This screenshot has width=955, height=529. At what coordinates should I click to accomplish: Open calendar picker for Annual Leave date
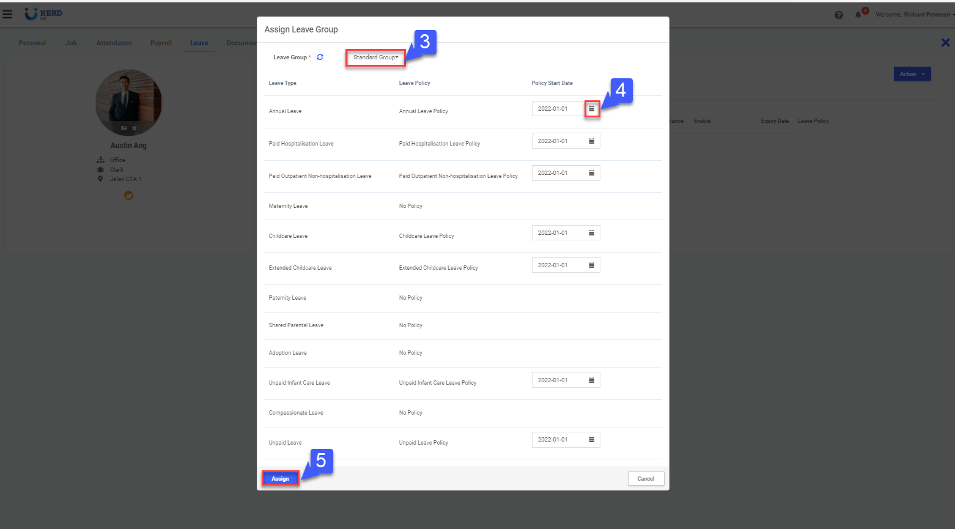click(591, 109)
